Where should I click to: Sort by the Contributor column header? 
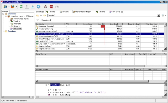(x=50, y=24)
